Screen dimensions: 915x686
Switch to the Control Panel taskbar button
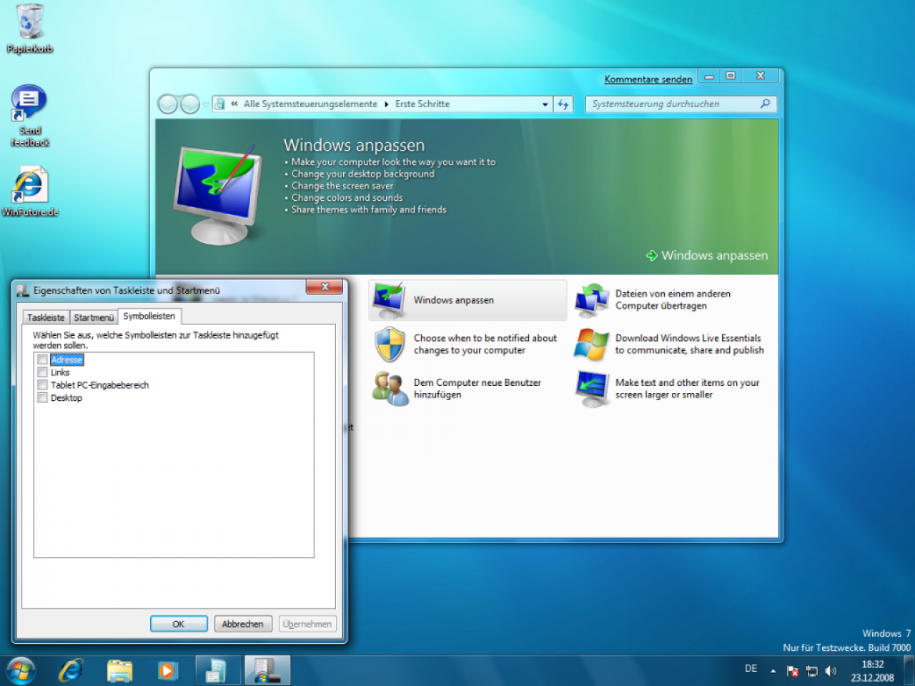[x=216, y=671]
